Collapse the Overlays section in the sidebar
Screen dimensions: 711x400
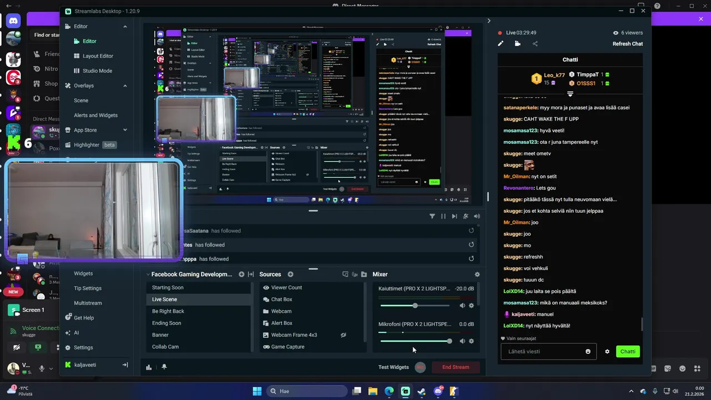(125, 86)
